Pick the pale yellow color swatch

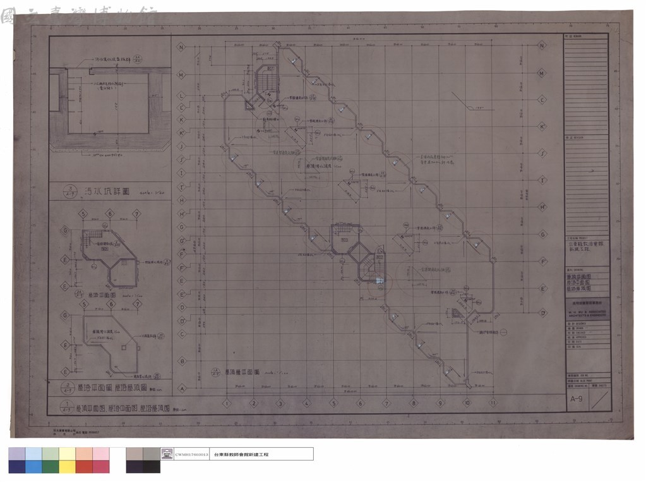(67, 454)
